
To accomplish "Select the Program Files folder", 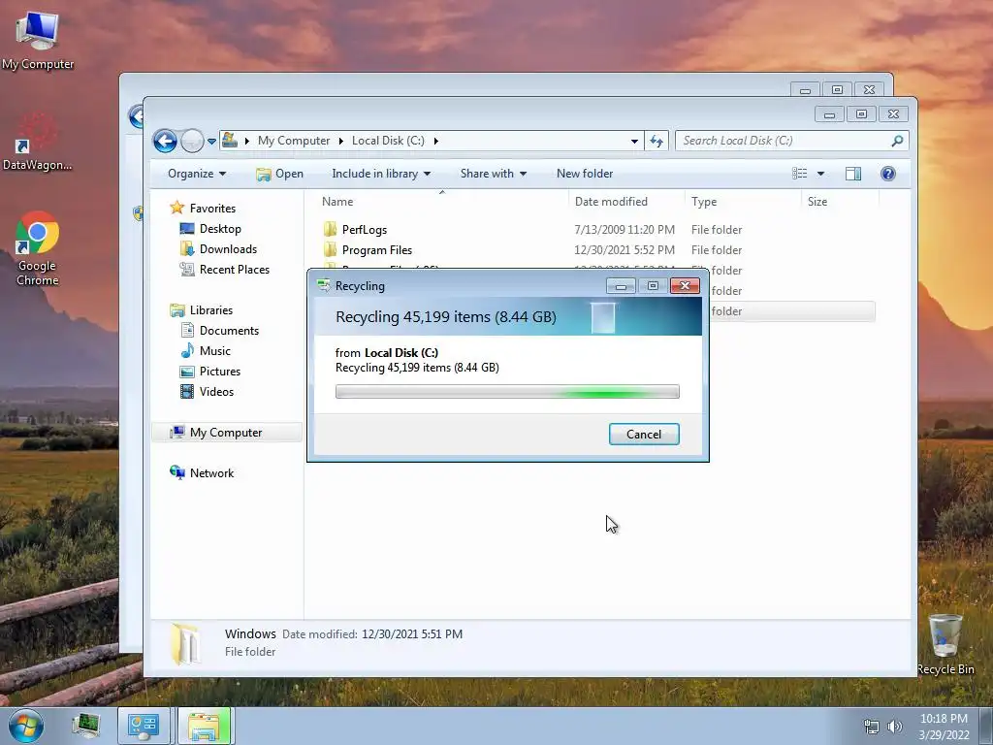I will point(377,249).
